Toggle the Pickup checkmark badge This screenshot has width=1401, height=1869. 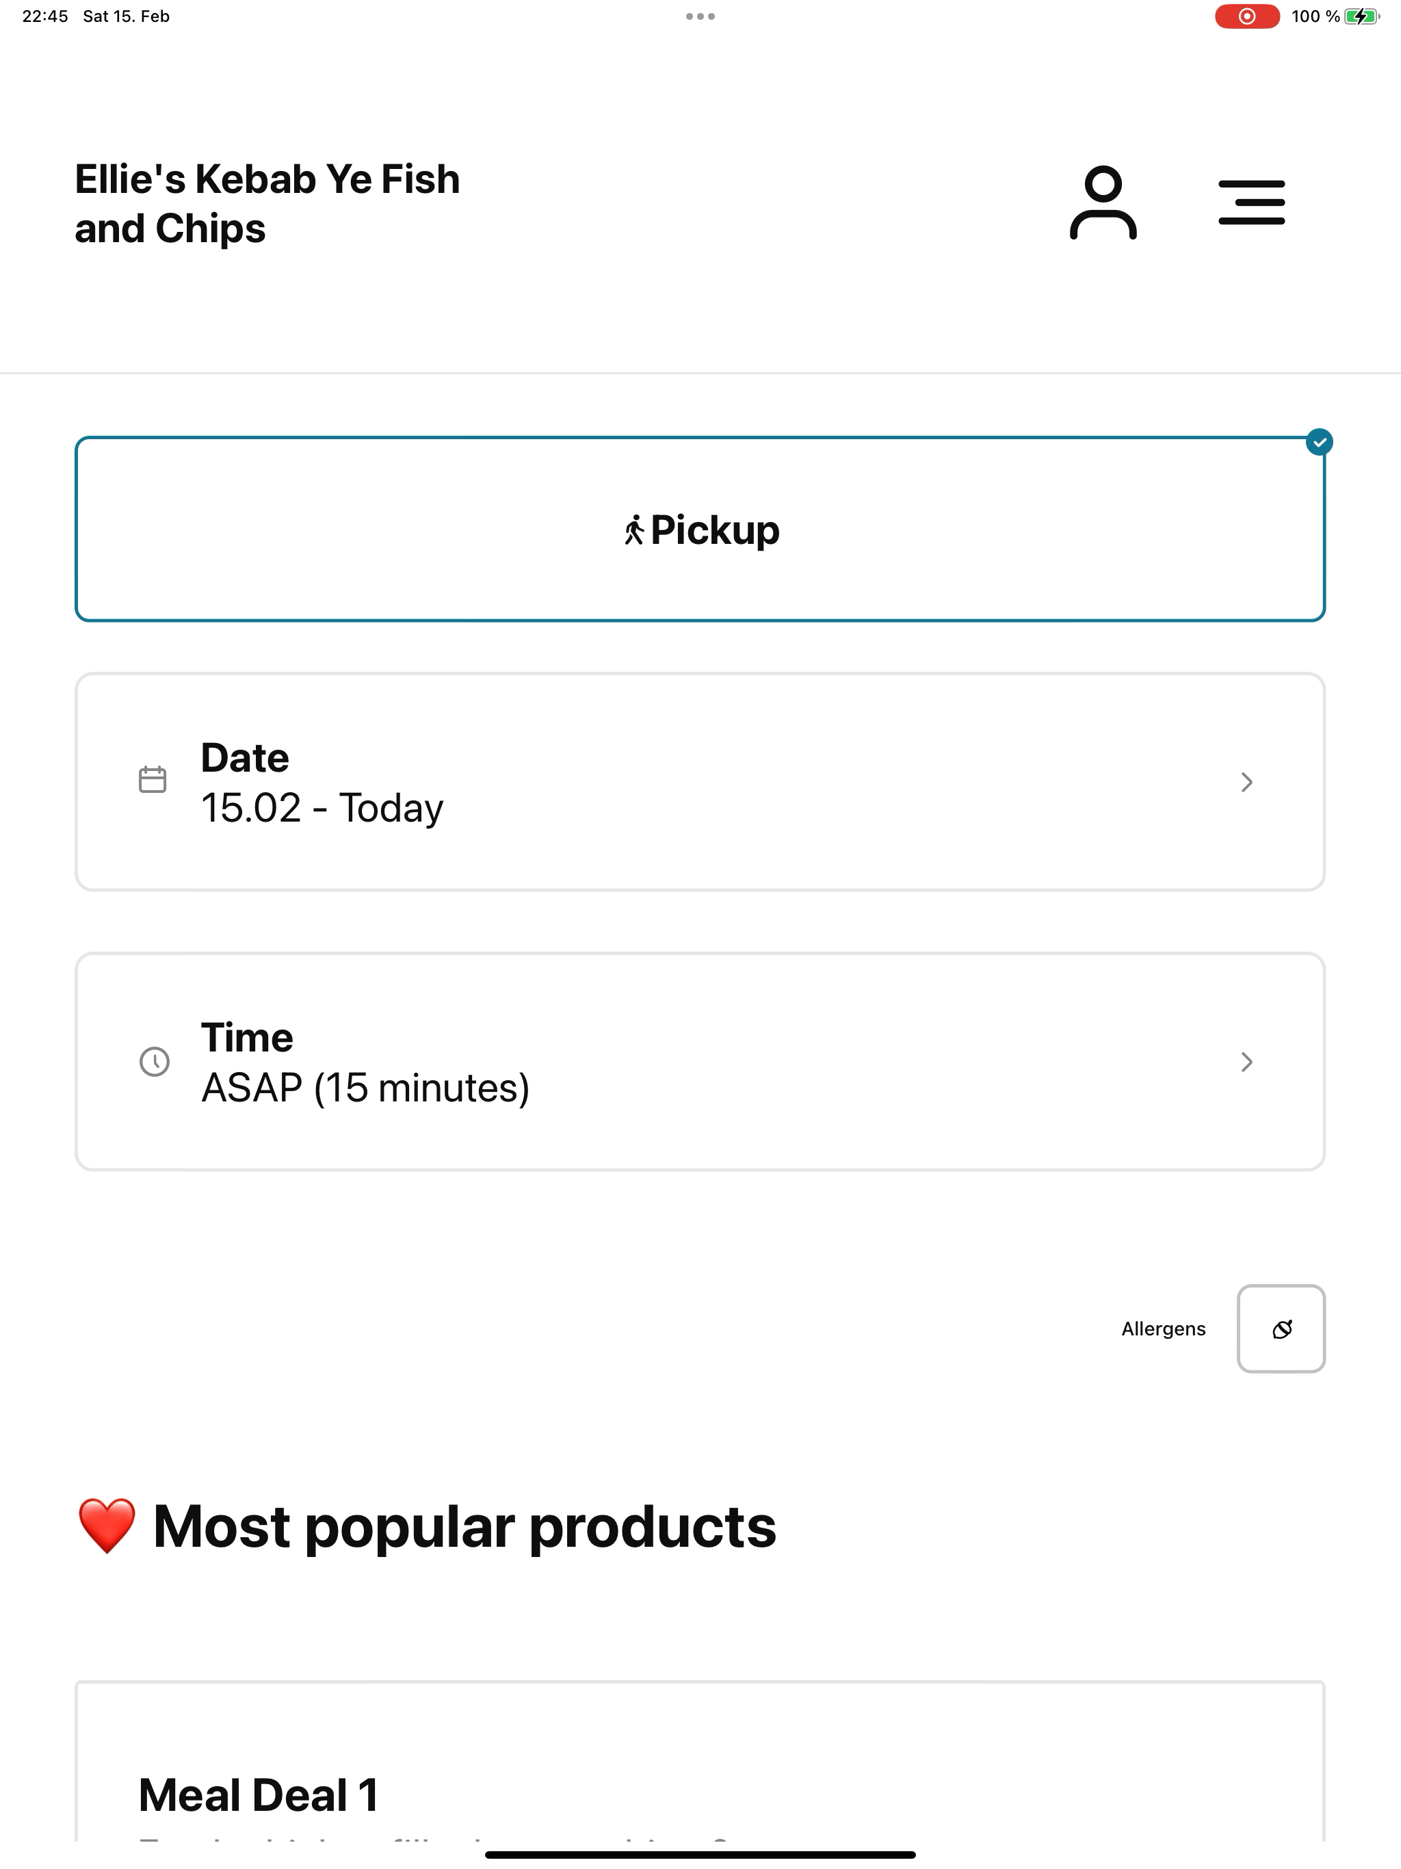[1319, 442]
